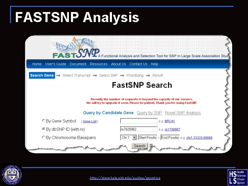Click the Start Position input field

[x=147, y=137]
